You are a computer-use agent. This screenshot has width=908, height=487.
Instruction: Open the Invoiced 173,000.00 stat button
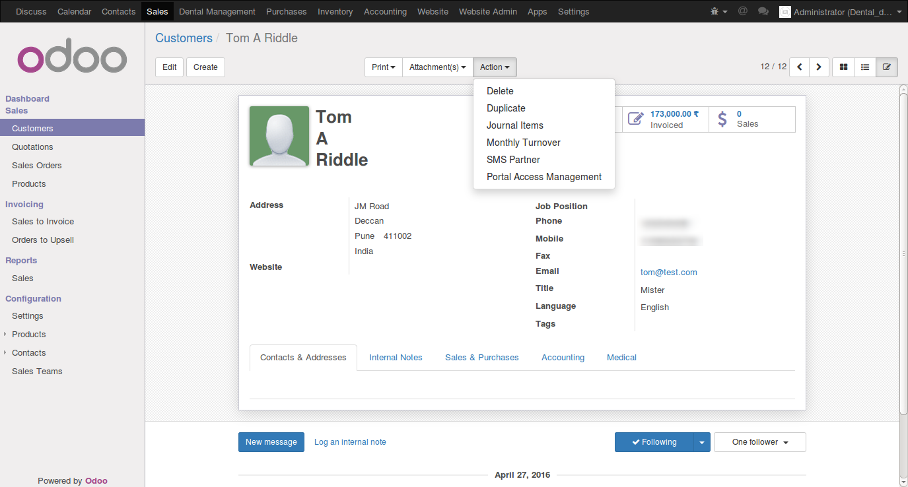[x=666, y=119]
